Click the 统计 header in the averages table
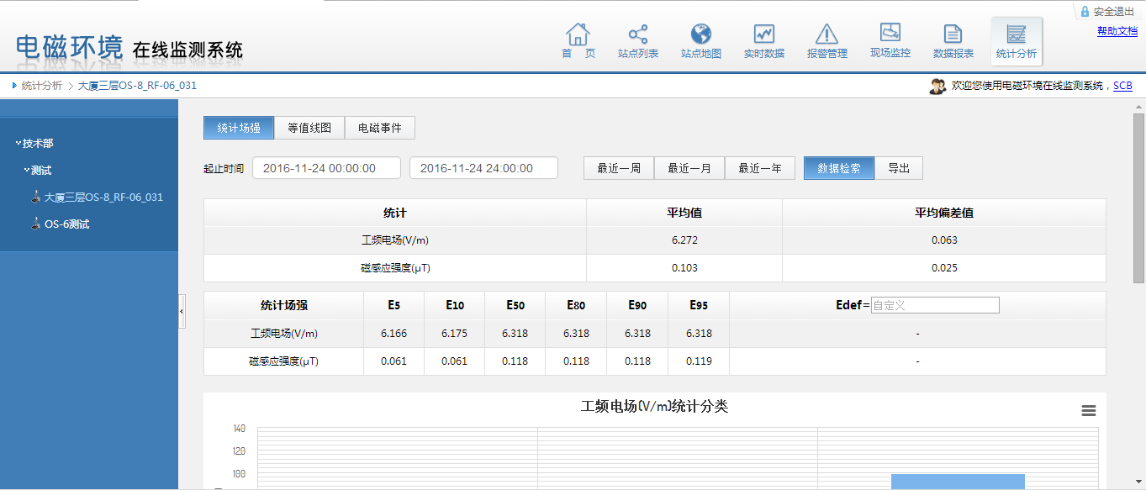 coord(395,213)
